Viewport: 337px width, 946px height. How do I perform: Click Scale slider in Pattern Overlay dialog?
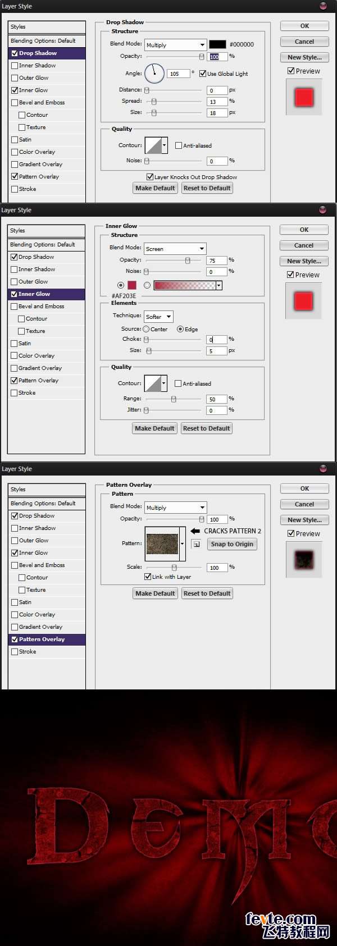[174, 568]
